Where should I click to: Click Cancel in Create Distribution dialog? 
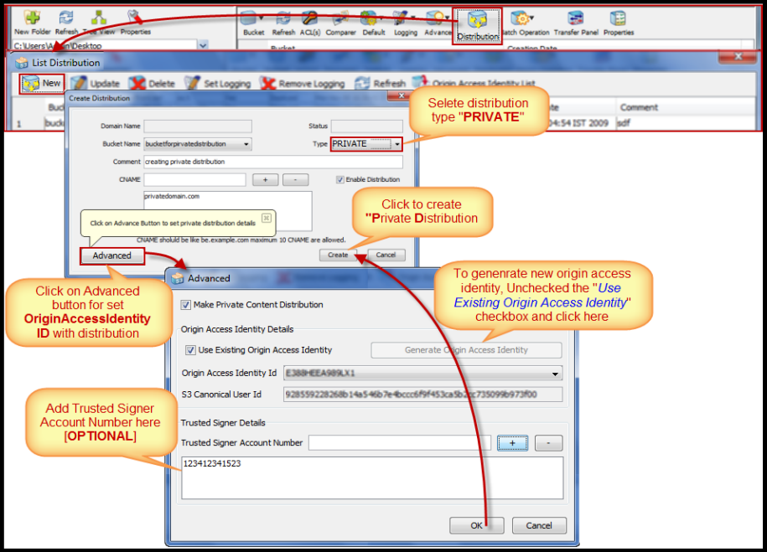click(x=386, y=255)
